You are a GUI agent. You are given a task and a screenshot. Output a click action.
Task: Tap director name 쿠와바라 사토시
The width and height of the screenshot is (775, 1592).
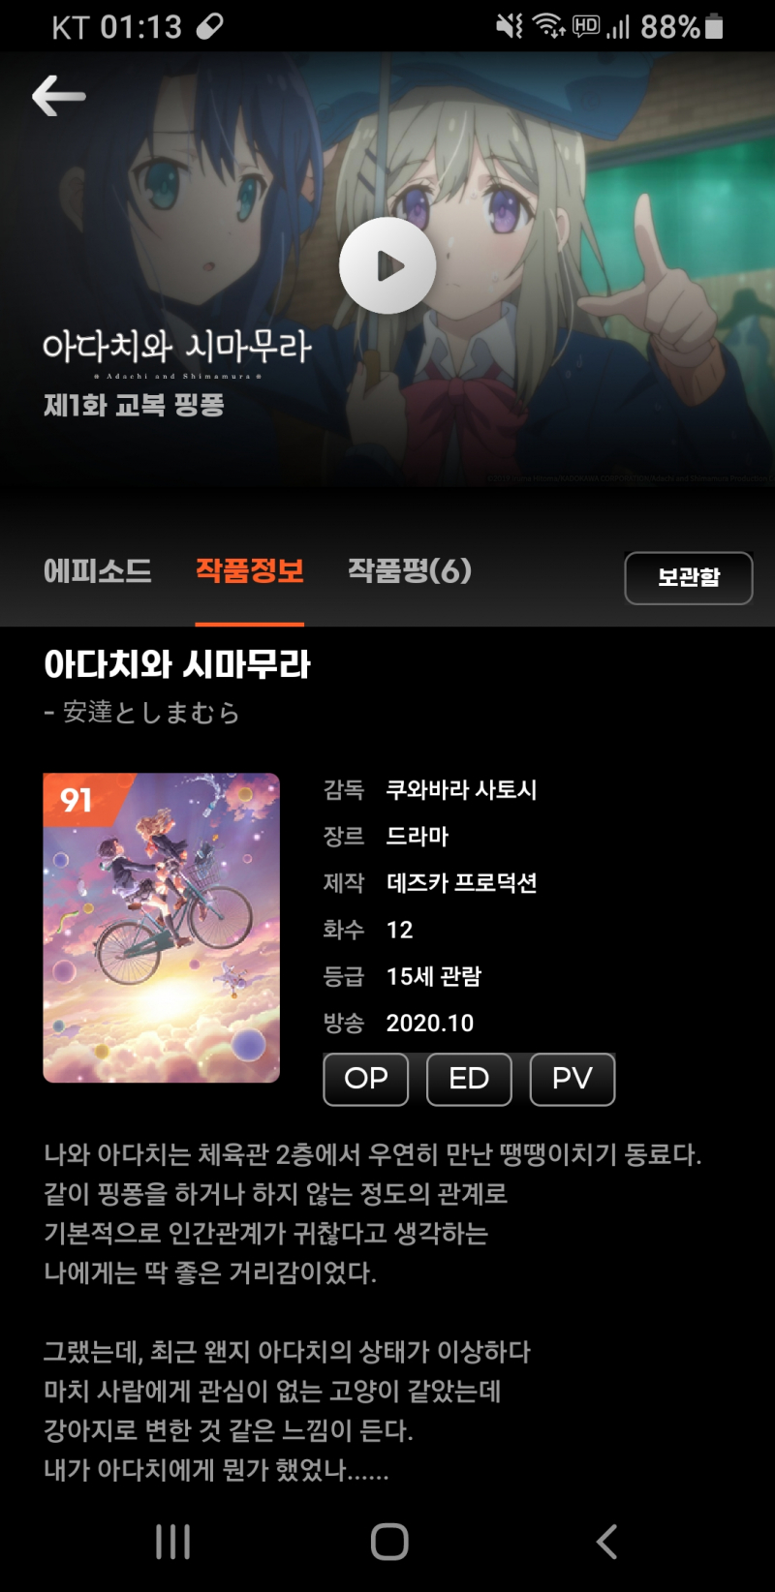[461, 790]
